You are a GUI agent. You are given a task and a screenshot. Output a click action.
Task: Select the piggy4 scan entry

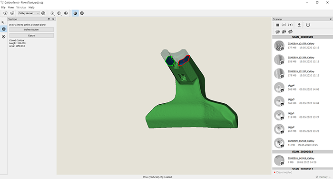click(303, 88)
